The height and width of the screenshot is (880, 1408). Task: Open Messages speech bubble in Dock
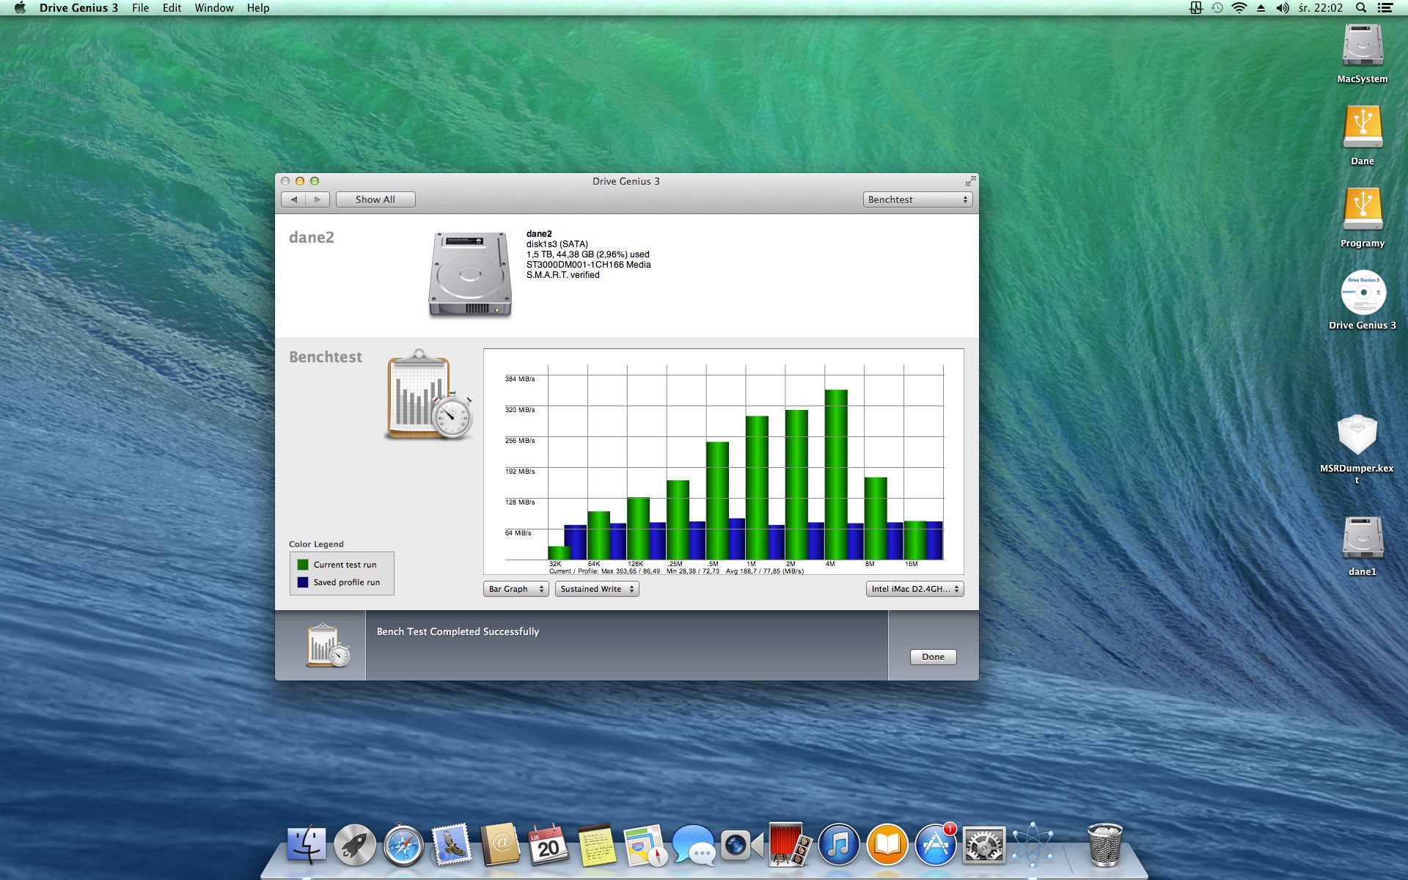pyautogui.click(x=694, y=846)
